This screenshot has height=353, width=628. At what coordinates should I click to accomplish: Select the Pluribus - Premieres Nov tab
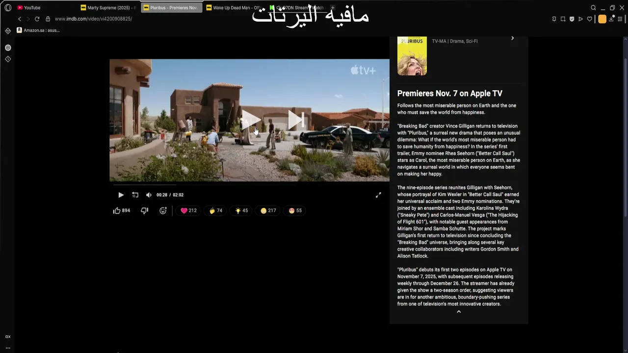click(x=171, y=8)
